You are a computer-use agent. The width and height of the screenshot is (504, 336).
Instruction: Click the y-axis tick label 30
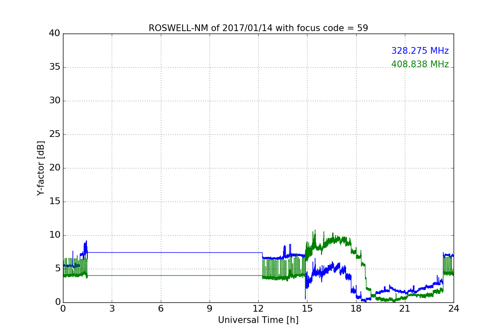point(55,101)
